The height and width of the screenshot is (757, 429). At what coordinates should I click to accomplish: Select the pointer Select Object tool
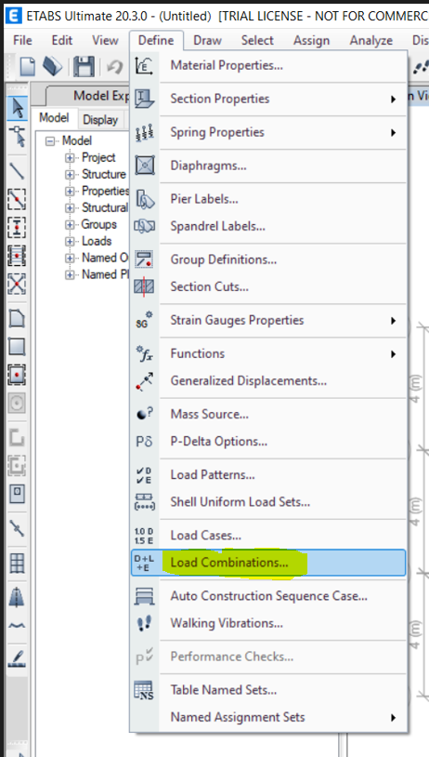tap(18, 108)
